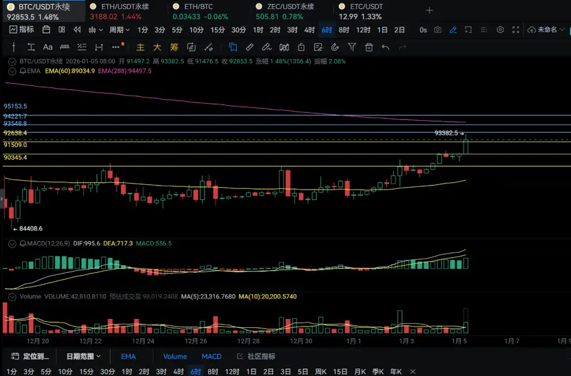
Task: Undo last action with back arrow
Action: click(x=386, y=47)
